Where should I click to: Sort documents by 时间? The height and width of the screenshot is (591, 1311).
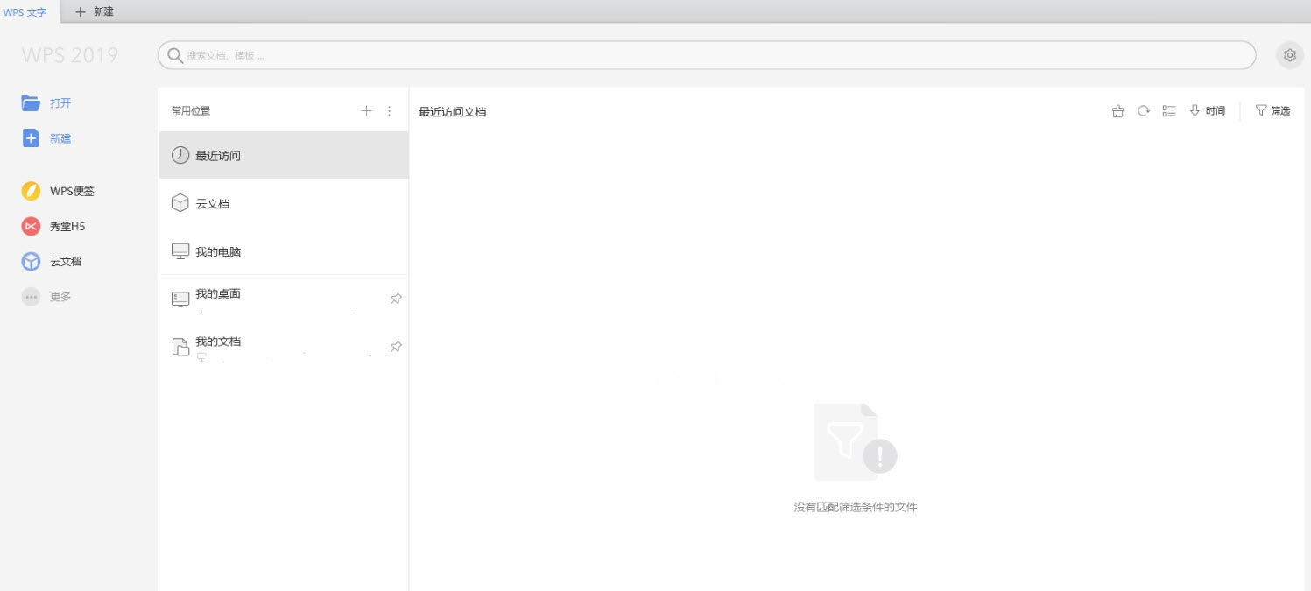click(x=1207, y=111)
